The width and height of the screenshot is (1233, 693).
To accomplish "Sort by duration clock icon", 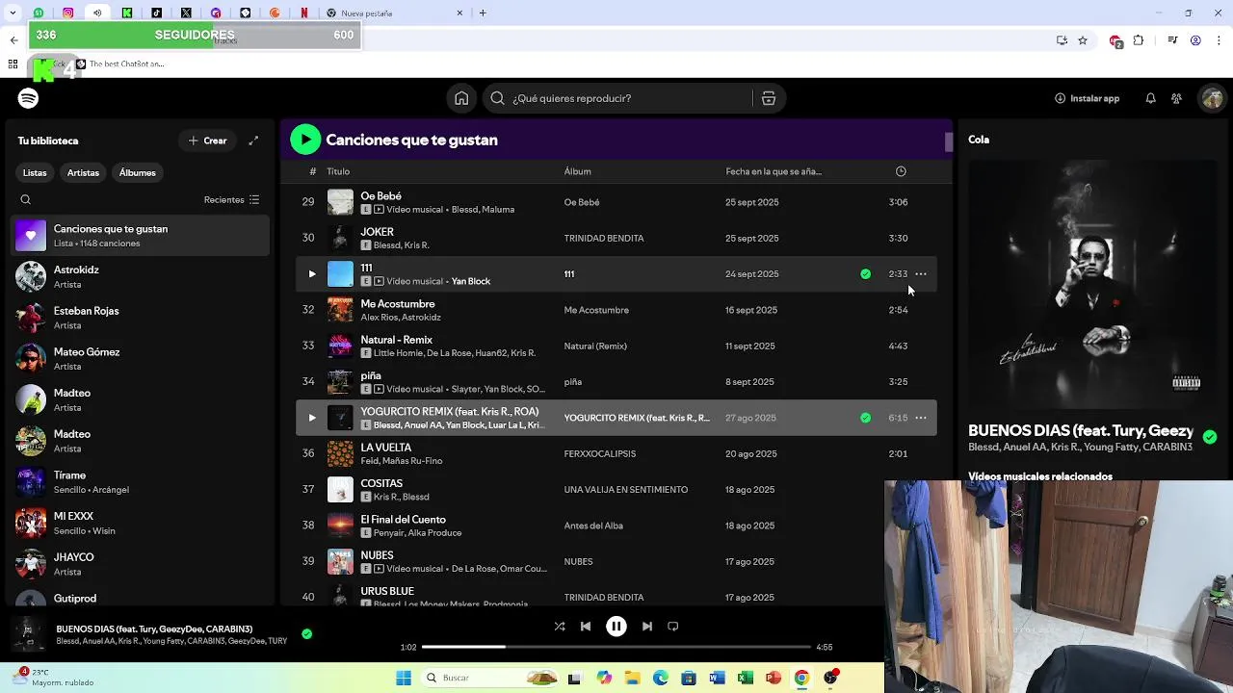I will point(901,171).
